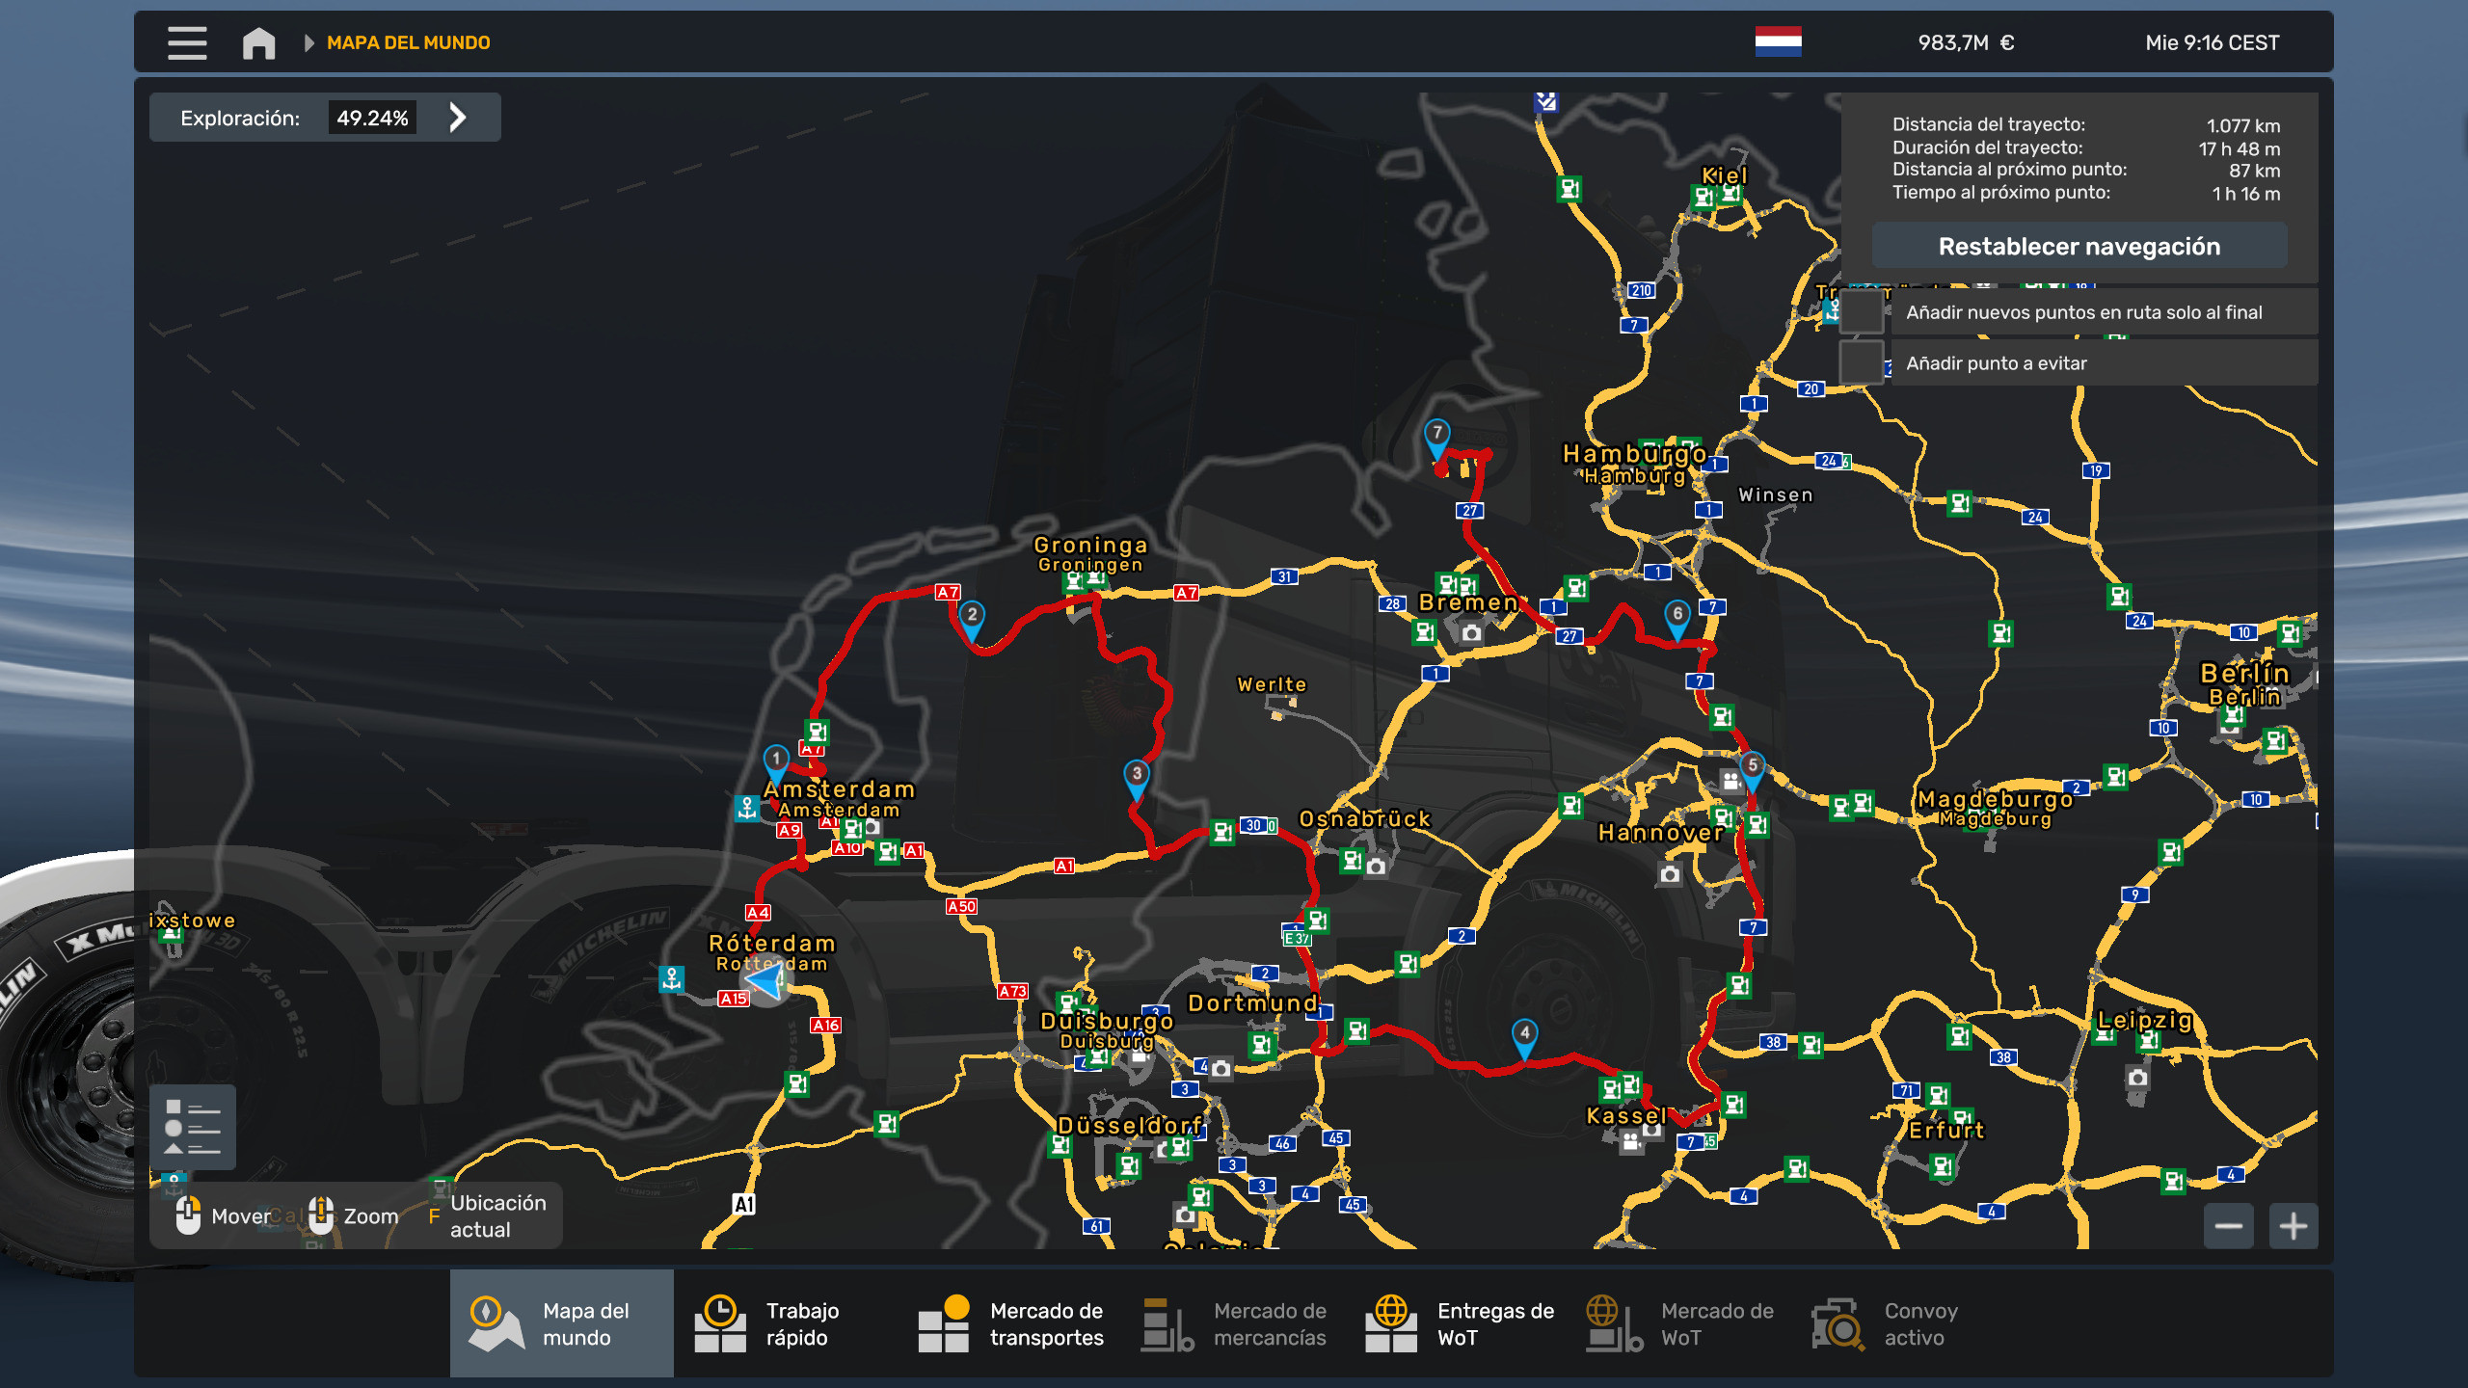Open the Trabajo rápido tab
The image size is (2468, 1388).
[x=781, y=1323]
